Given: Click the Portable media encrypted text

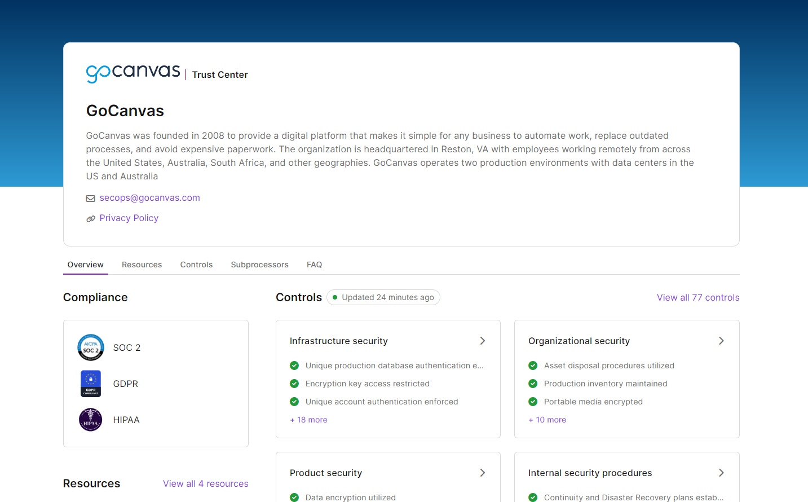Looking at the screenshot, I should click(593, 402).
